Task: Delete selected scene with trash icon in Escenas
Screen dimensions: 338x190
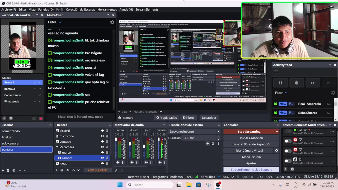Action: click(x=8, y=170)
